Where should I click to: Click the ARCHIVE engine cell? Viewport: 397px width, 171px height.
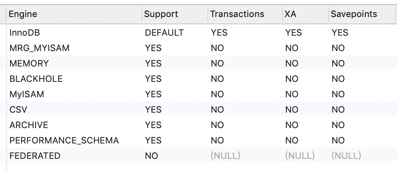pos(28,125)
